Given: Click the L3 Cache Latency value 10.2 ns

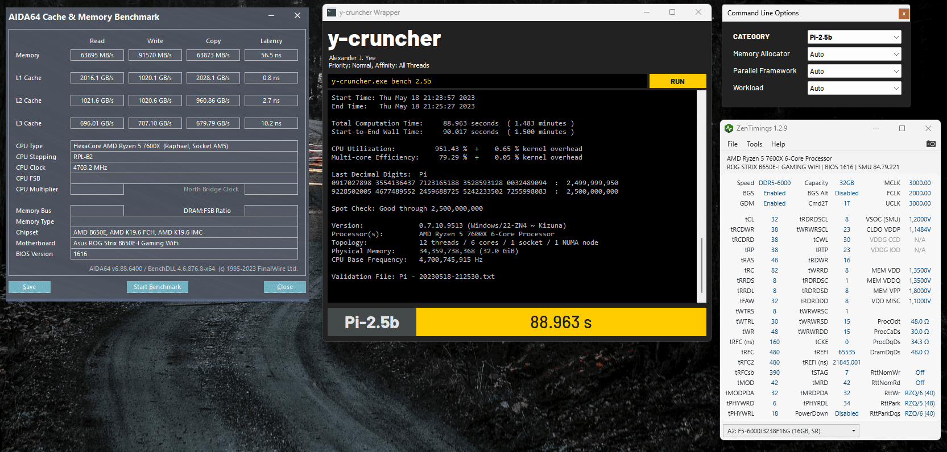Looking at the screenshot, I should (271, 123).
